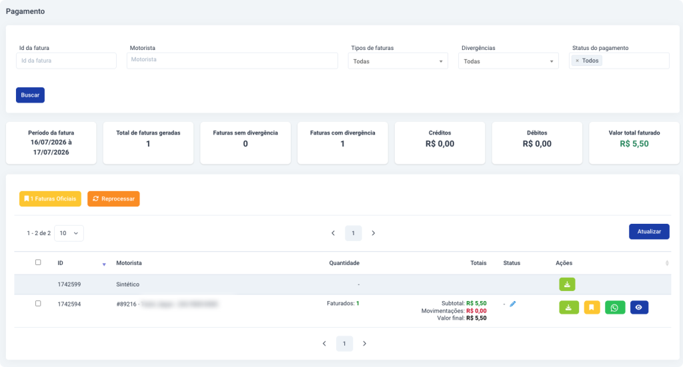Screen dimensions: 683x367
Task: Click the Reprocessar button
Action: [113, 198]
